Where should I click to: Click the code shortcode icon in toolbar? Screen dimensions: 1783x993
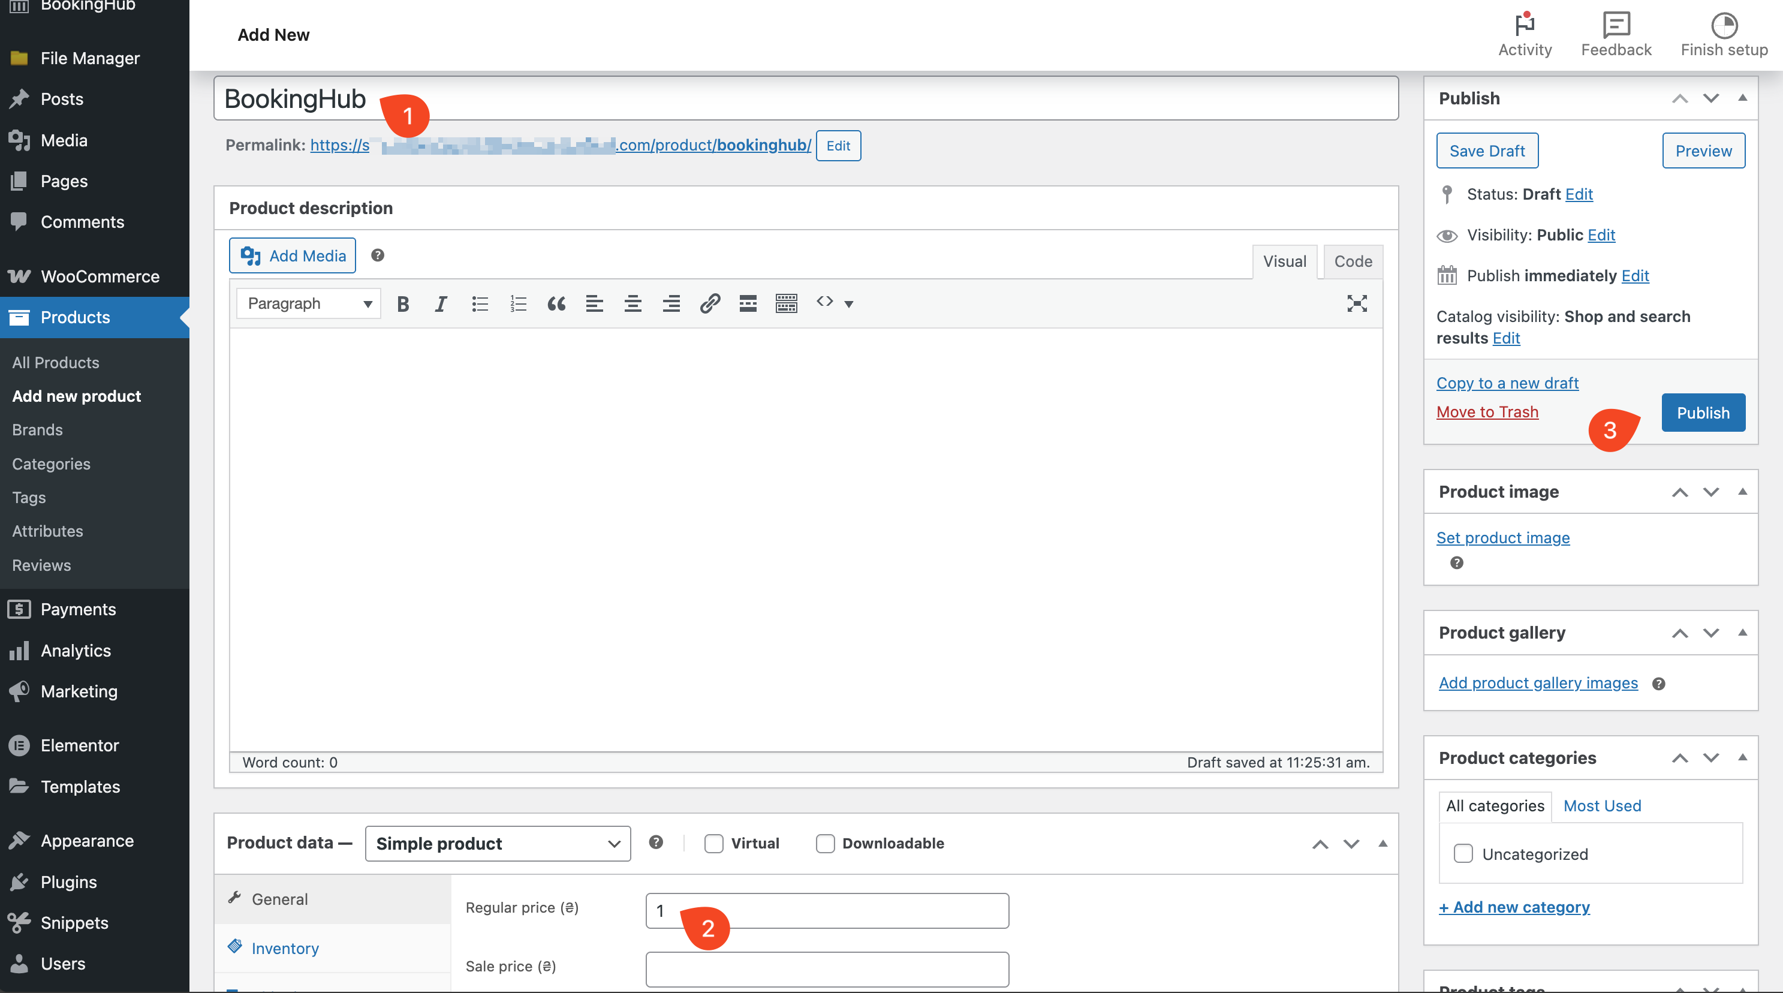tap(824, 302)
